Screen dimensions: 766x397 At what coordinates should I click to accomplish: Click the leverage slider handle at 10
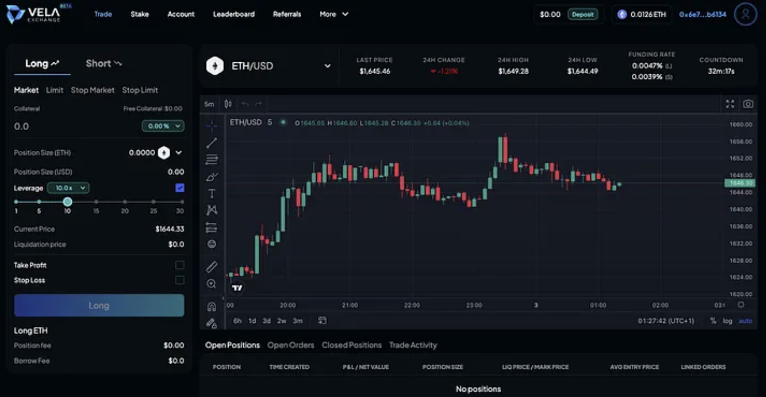[x=68, y=202]
